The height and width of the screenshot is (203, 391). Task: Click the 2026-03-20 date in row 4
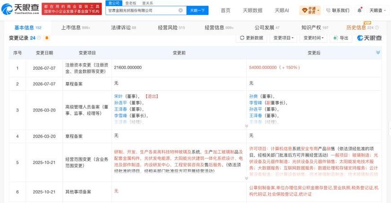[44, 136]
